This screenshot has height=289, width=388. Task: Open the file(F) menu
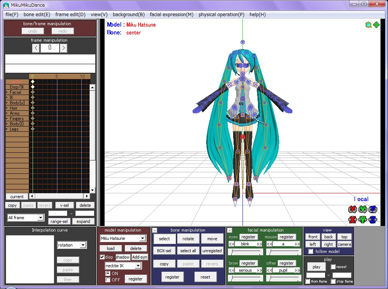click(x=12, y=14)
